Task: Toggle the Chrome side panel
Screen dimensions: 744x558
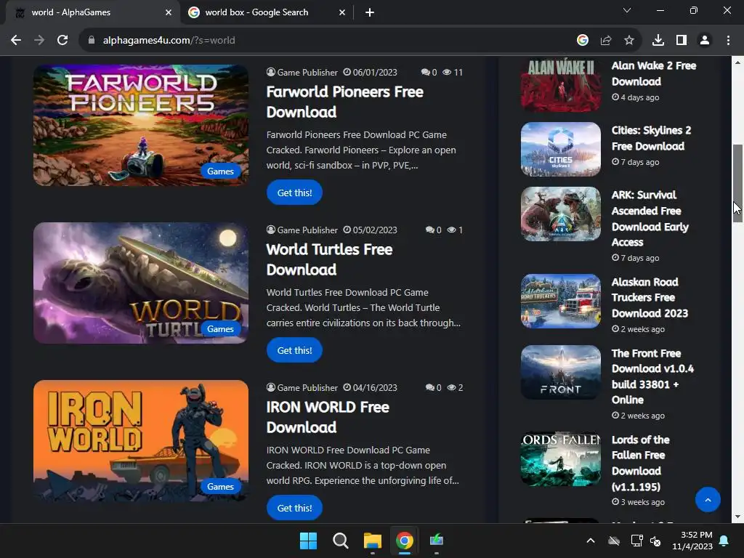Action: [x=682, y=41]
